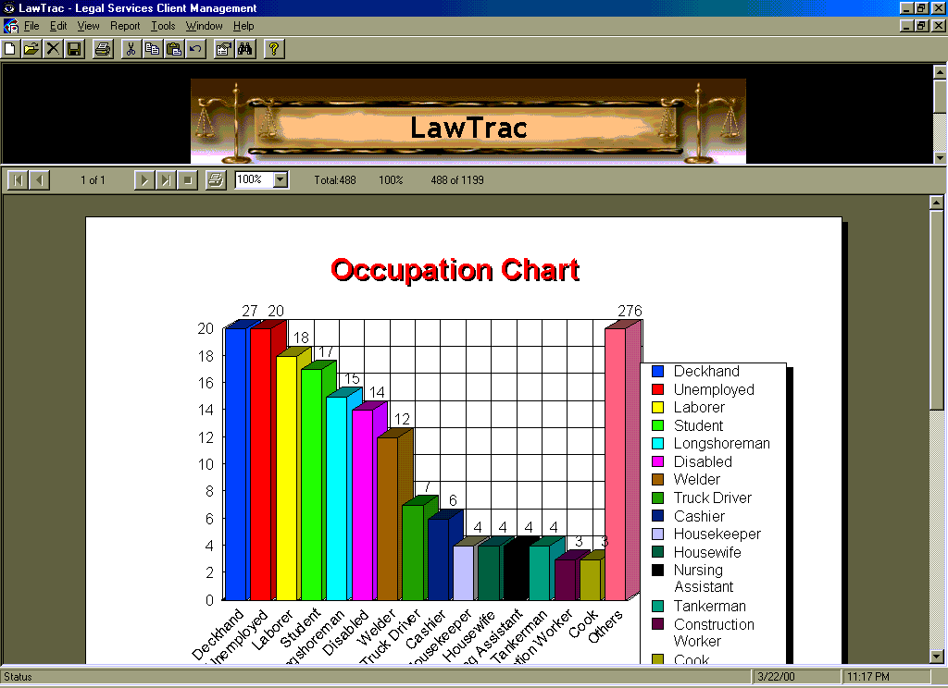948x688 pixels.
Task: Click the "488 of 1199" record count
Action: coord(457,180)
